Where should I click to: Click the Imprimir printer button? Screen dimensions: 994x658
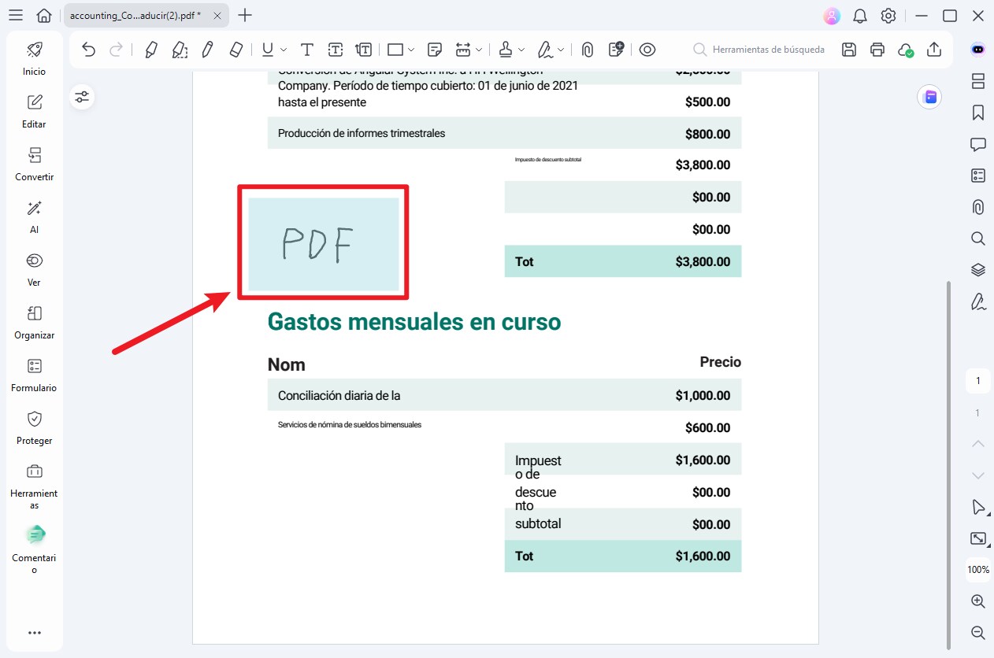(877, 49)
